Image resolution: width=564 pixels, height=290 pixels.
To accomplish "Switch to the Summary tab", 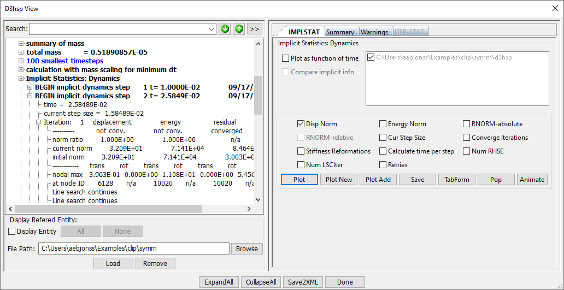I will 340,32.
